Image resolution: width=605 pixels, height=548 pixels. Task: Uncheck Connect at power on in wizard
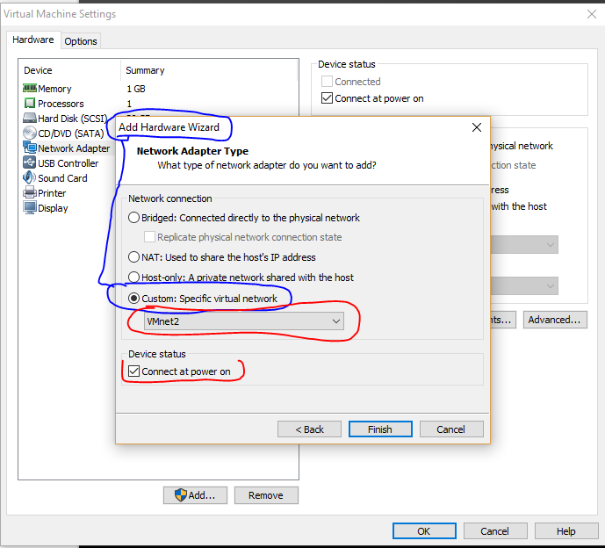134,371
